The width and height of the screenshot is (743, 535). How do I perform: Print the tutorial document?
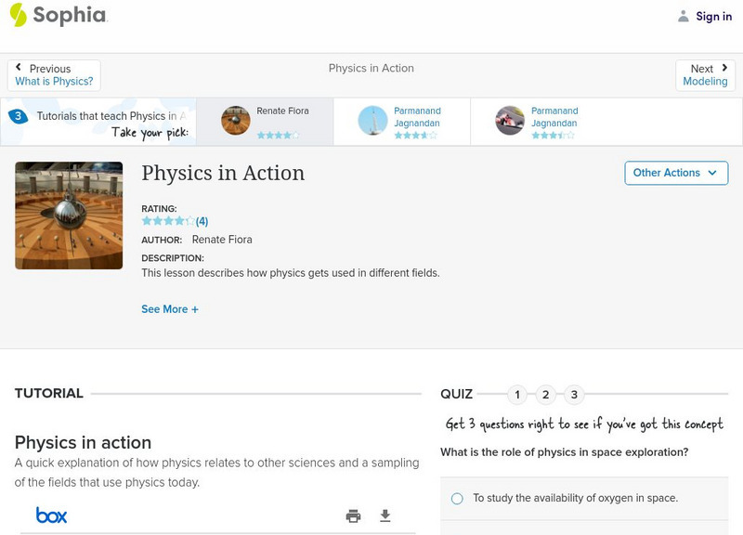point(353,516)
